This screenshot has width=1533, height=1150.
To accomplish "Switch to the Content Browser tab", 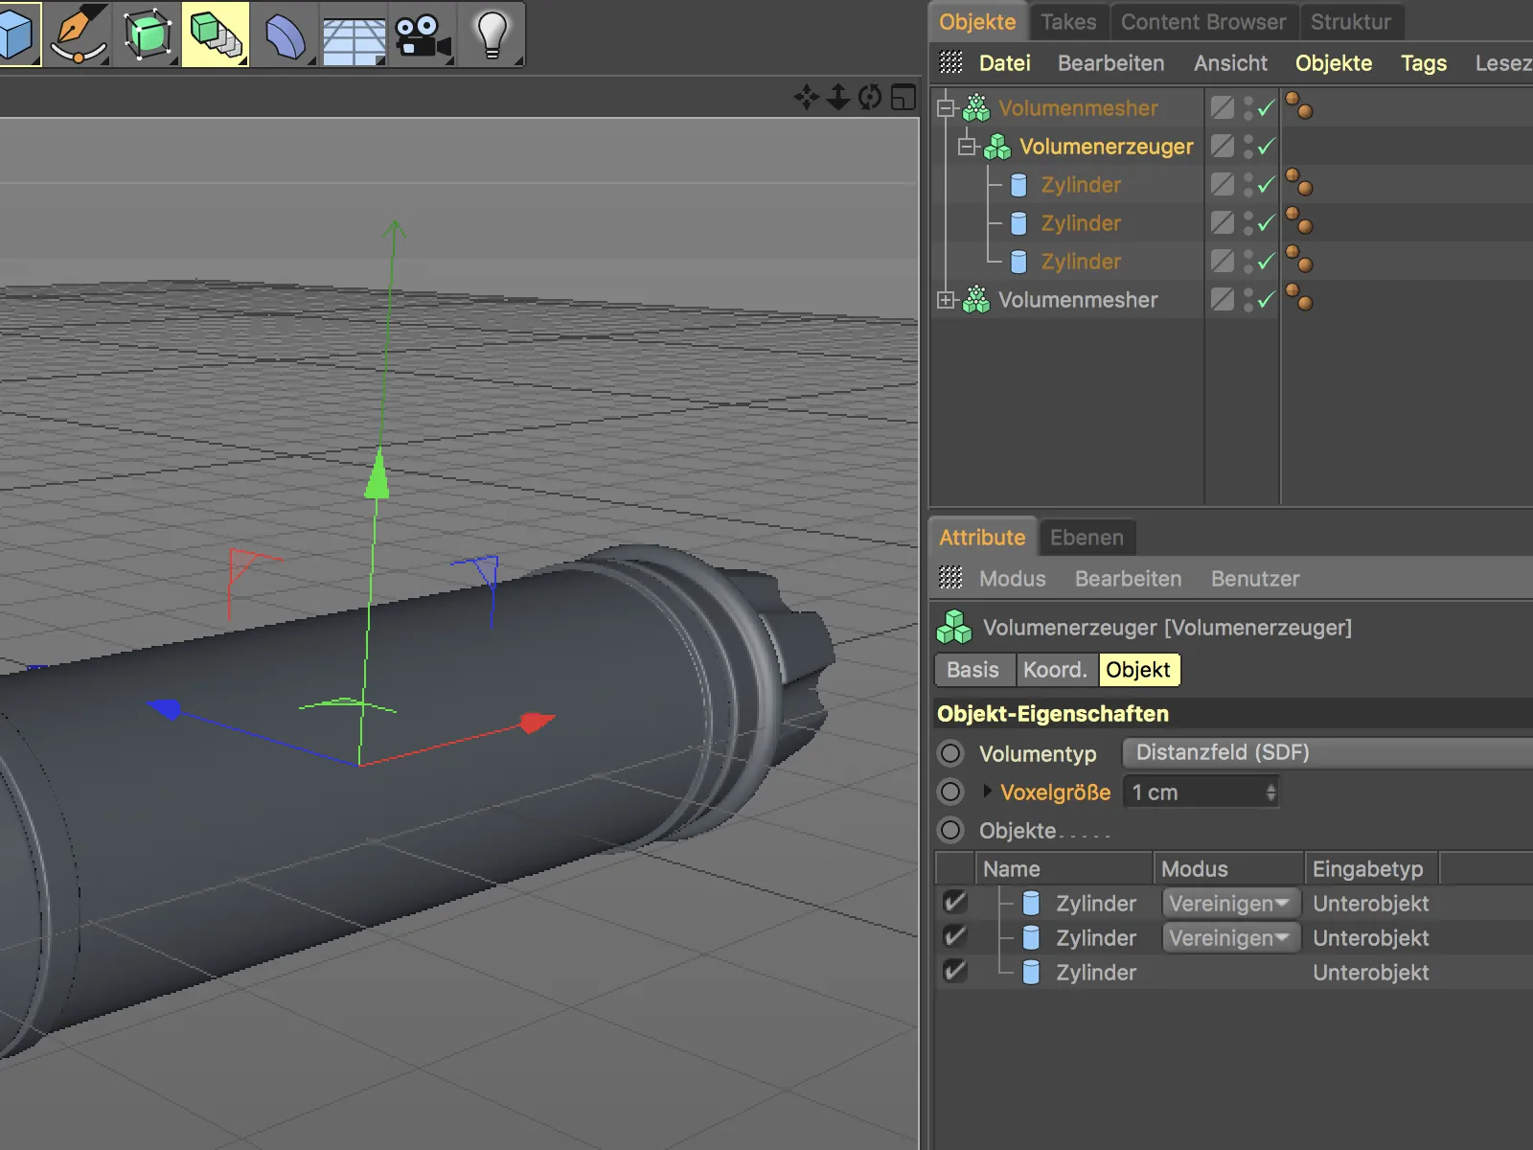I will pos(1203,22).
